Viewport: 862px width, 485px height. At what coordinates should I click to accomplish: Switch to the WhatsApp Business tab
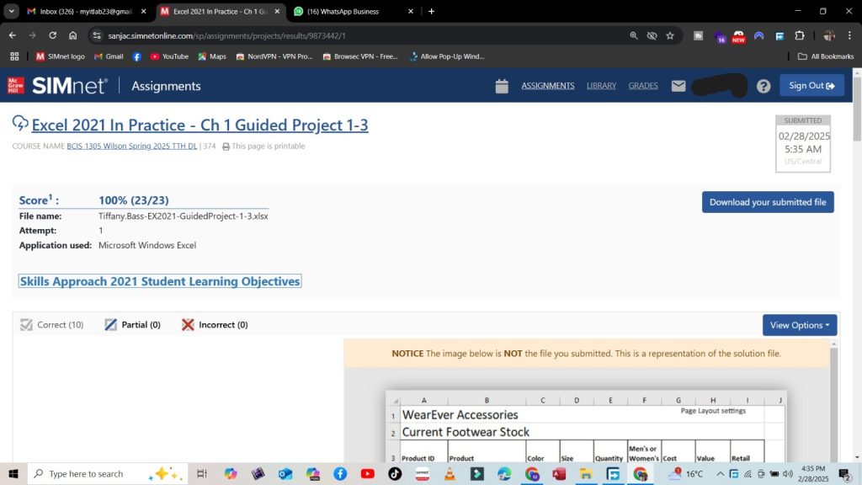pos(354,11)
